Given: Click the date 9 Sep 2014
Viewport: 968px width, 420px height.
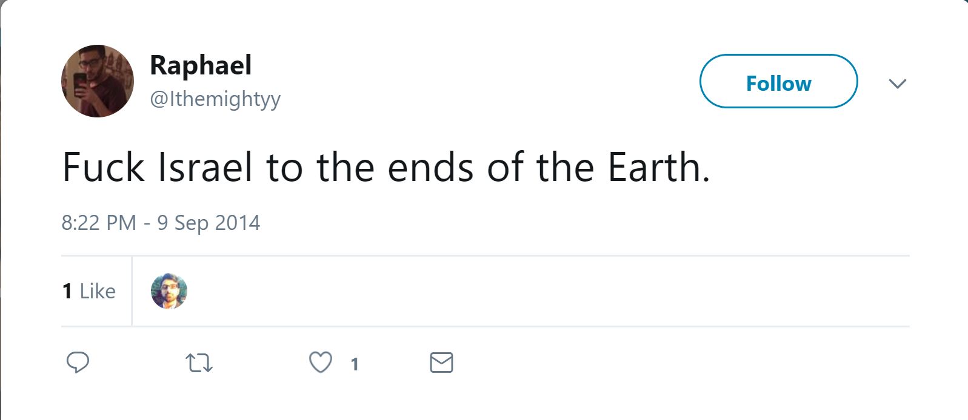Looking at the screenshot, I should [209, 223].
